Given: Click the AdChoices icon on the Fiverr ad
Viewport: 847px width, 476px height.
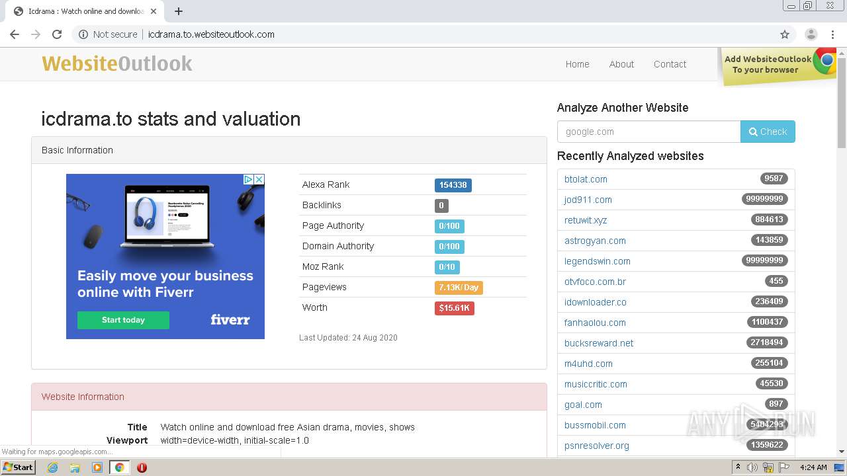Looking at the screenshot, I should point(248,179).
